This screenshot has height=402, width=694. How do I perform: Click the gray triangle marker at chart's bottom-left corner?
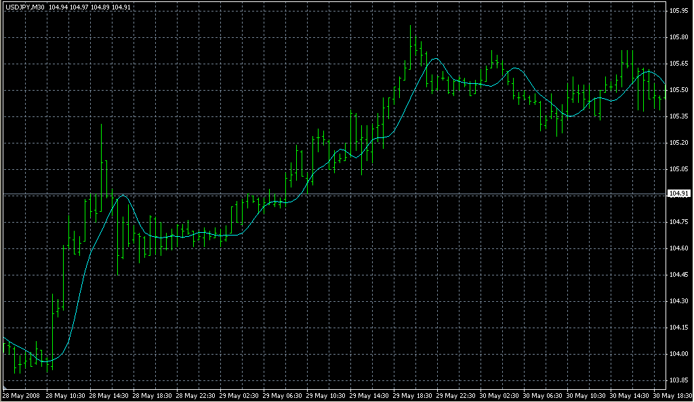[x=5, y=388]
